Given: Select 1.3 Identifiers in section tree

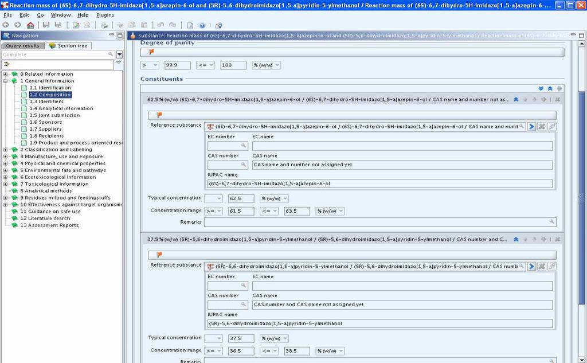Looking at the screenshot, I should point(46,102).
